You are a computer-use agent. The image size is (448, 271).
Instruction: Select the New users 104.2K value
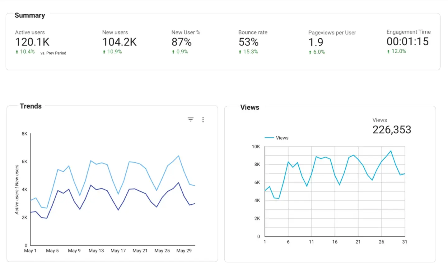[x=119, y=42]
